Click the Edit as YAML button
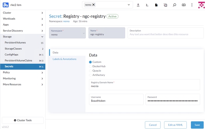Viewport: 205px width, 129px height. (175, 125)
